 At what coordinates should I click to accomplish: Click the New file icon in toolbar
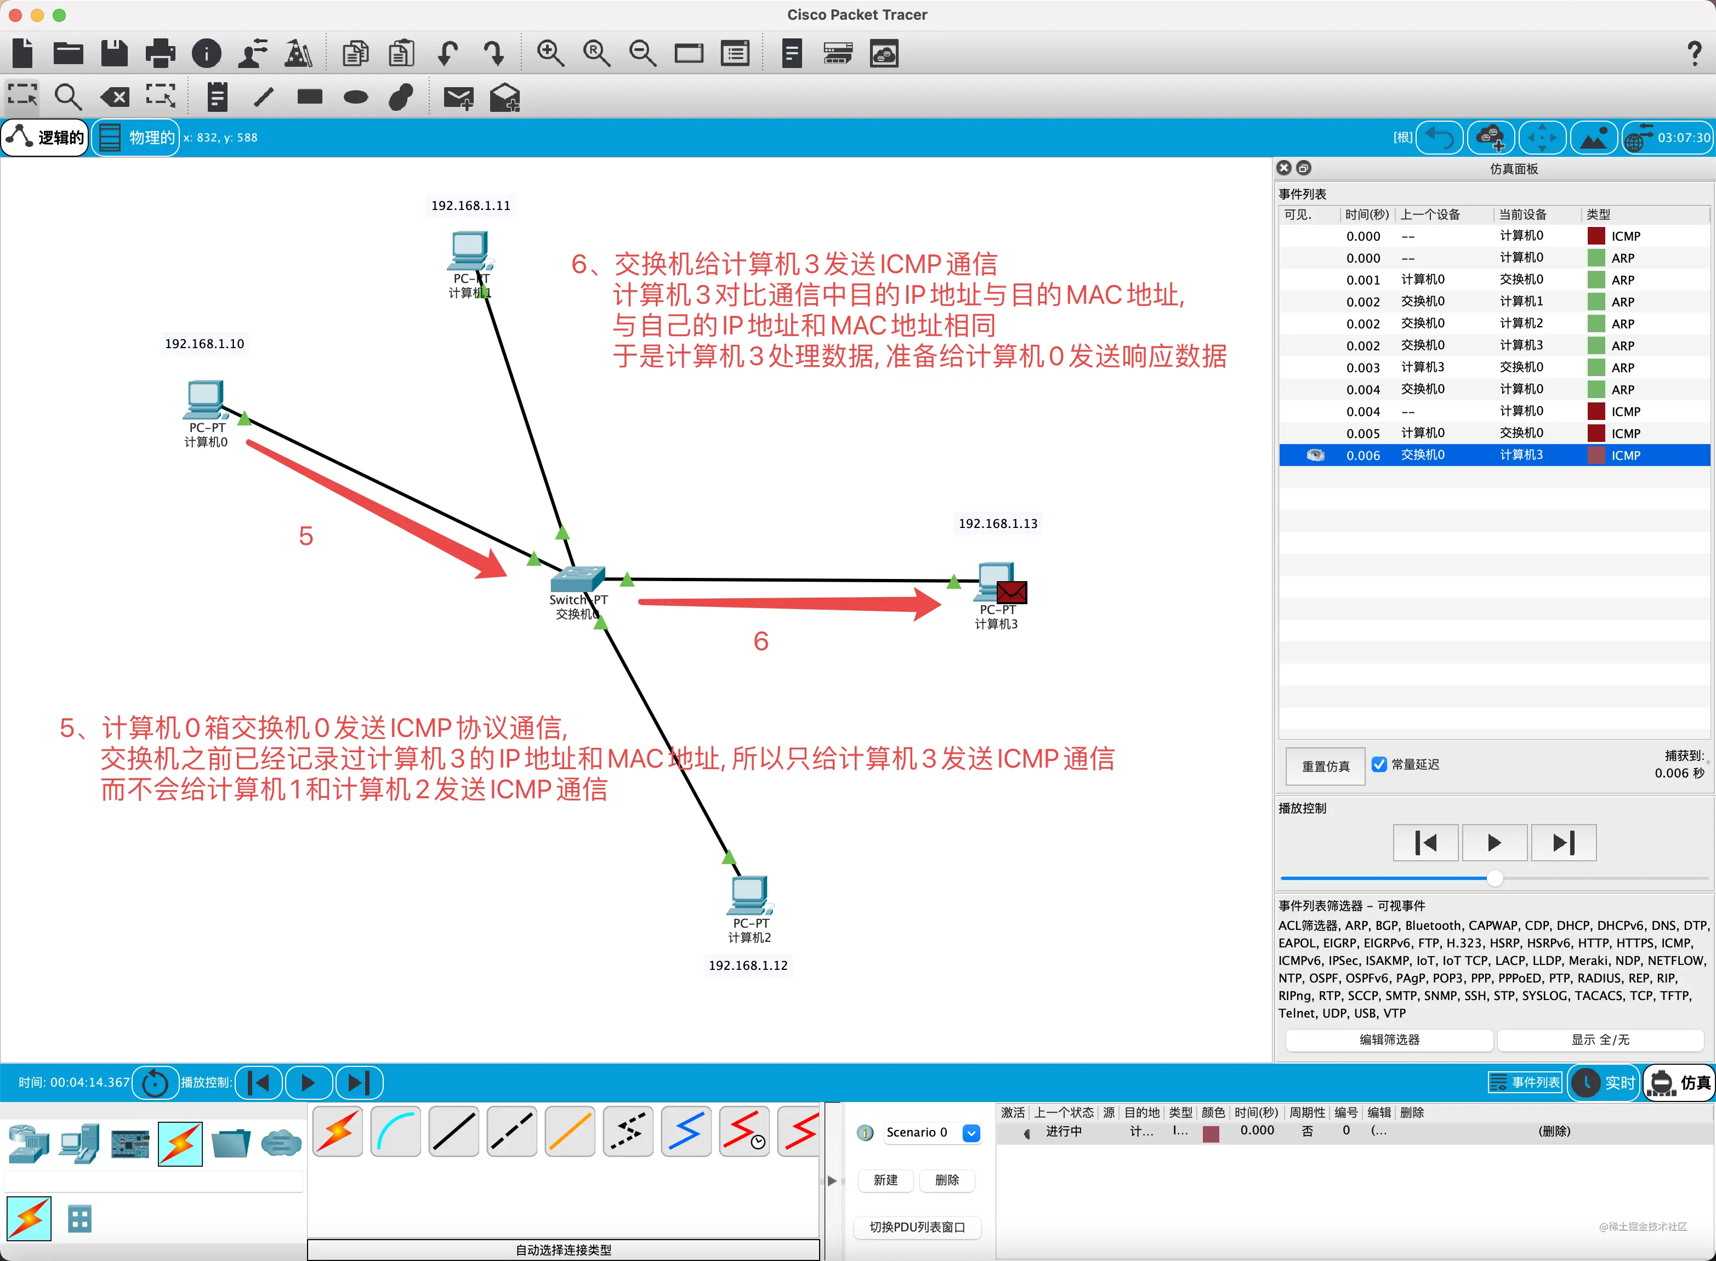click(x=23, y=53)
